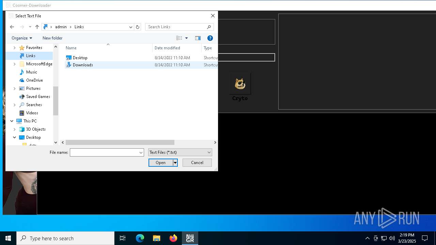The image size is (436, 245).
Task: Open File Explorer from taskbar
Action: point(157,238)
